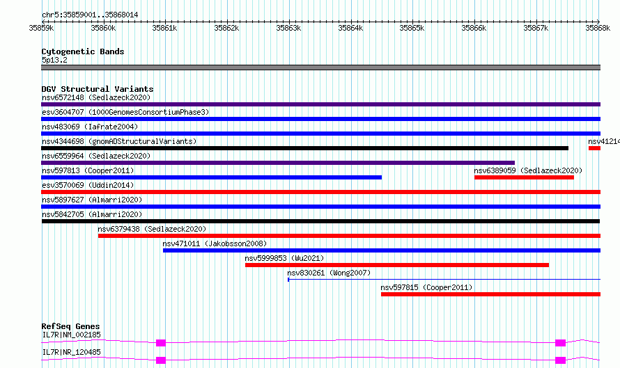Viewport: 620px width, 368px height.
Task: Select the esv3570069 (Uddin2014) red bar
Action: (x=320, y=192)
